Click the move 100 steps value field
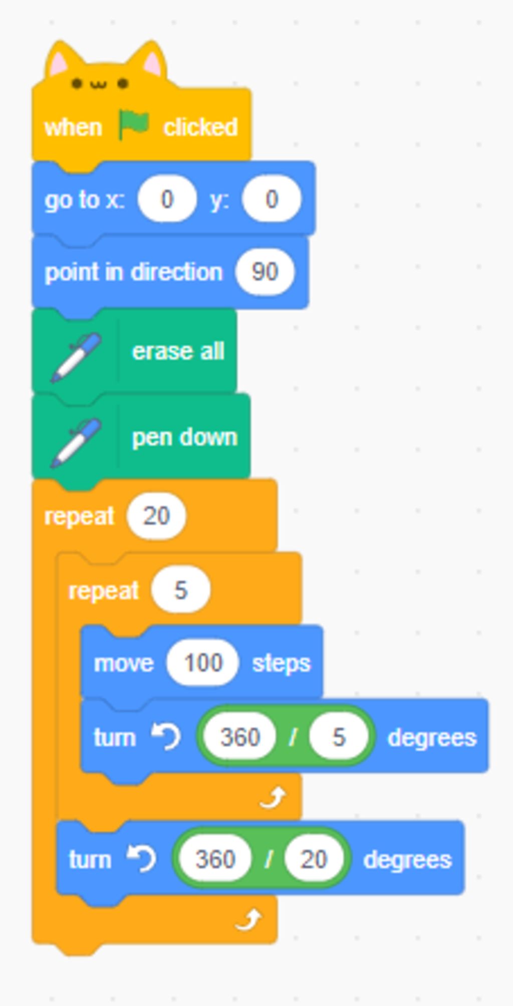 [202, 664]
